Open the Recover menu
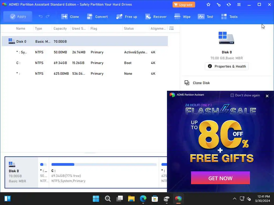Image resolution: width=274 pixels, height=205 pixels. [156, 17]
